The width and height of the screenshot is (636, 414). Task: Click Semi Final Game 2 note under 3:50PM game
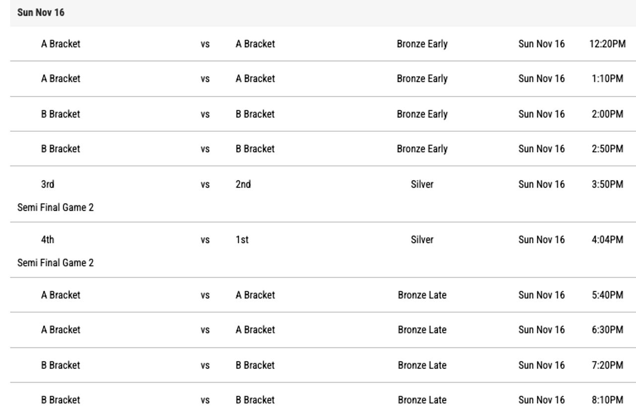55,208
